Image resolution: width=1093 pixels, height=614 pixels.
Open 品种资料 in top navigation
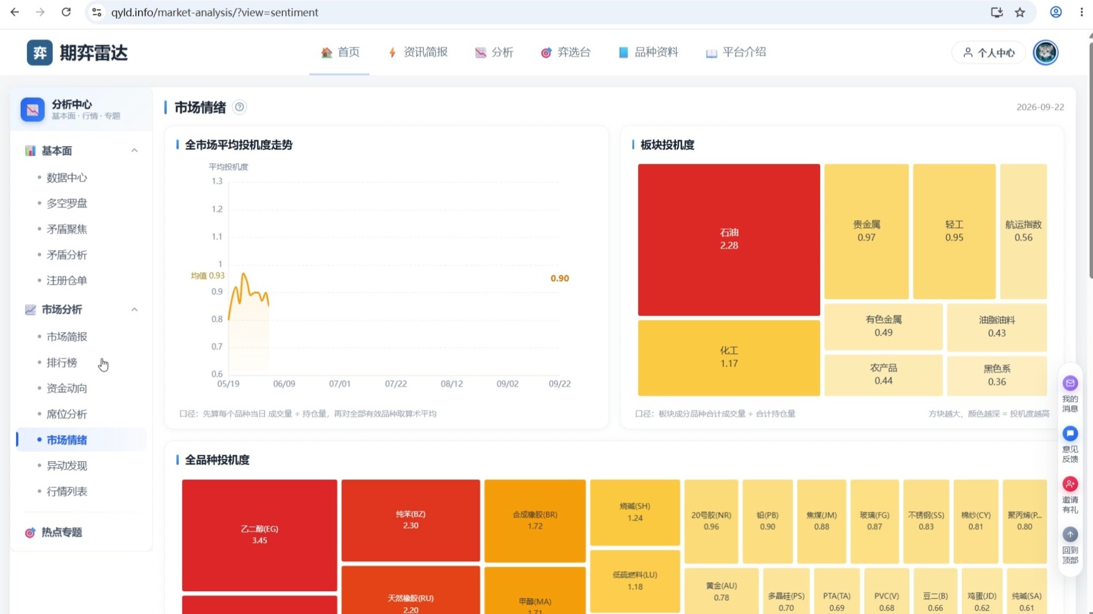pyautogui.click(x=648, y=52)
